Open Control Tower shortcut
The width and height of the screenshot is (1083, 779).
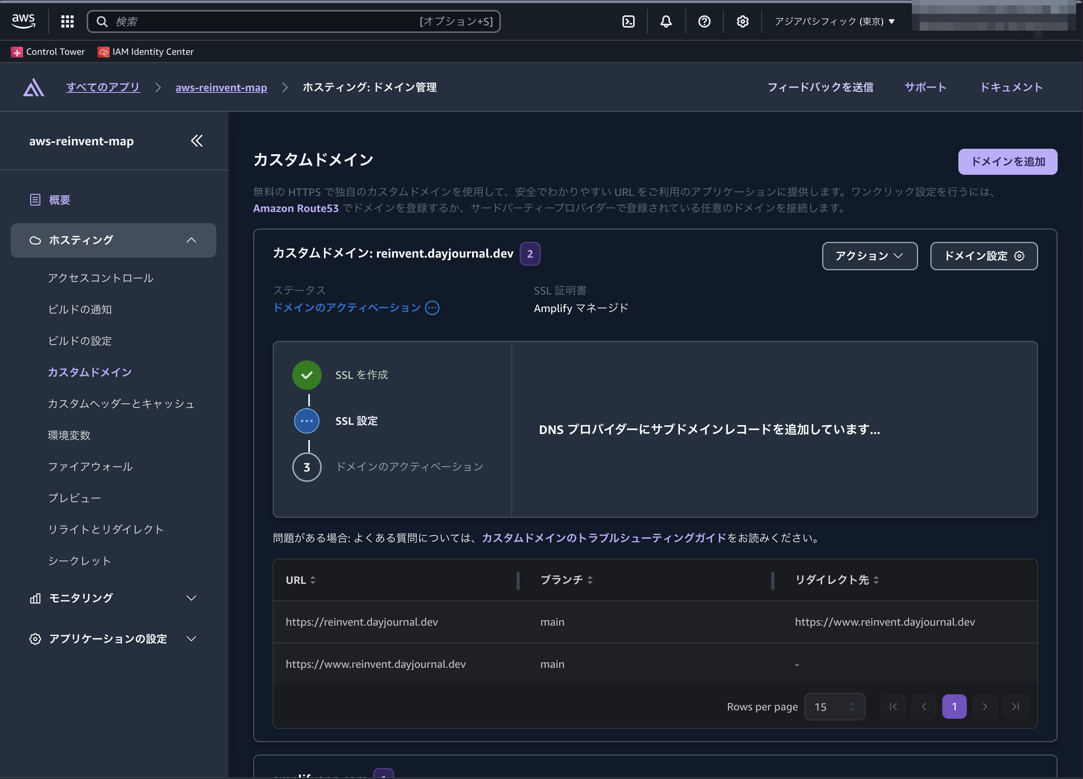click(x=48, y=51)
